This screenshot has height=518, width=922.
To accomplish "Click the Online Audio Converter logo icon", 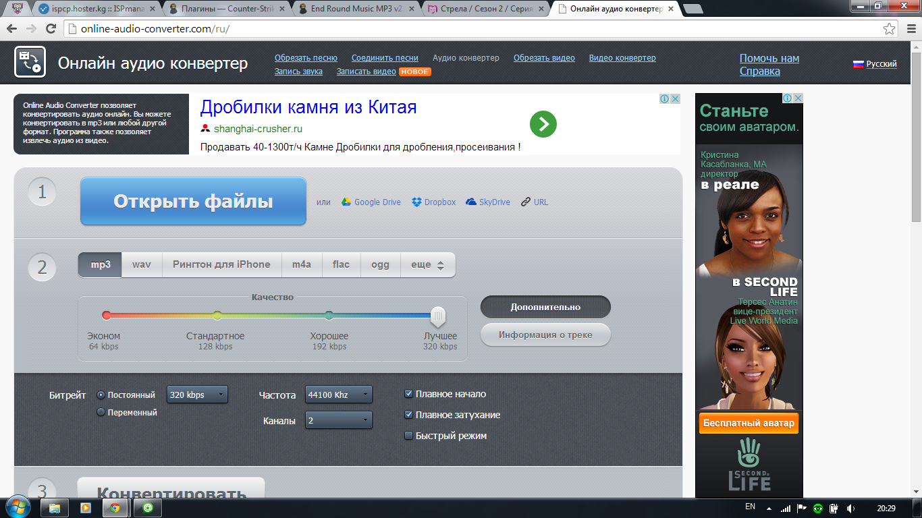I will tap(30, 62).
